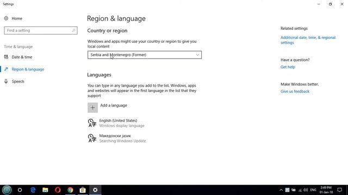Click the keyboard tray icon

pyautogui.click(x=287, y=190)
